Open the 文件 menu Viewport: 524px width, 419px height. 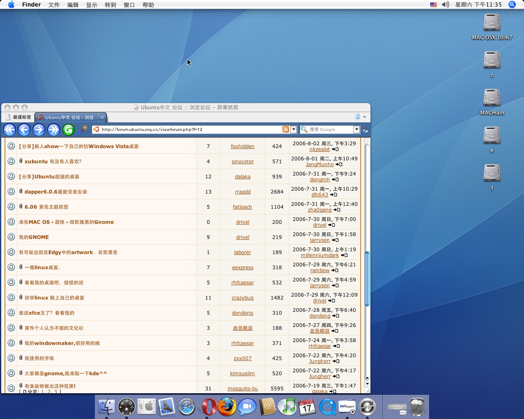click(54, 5)
